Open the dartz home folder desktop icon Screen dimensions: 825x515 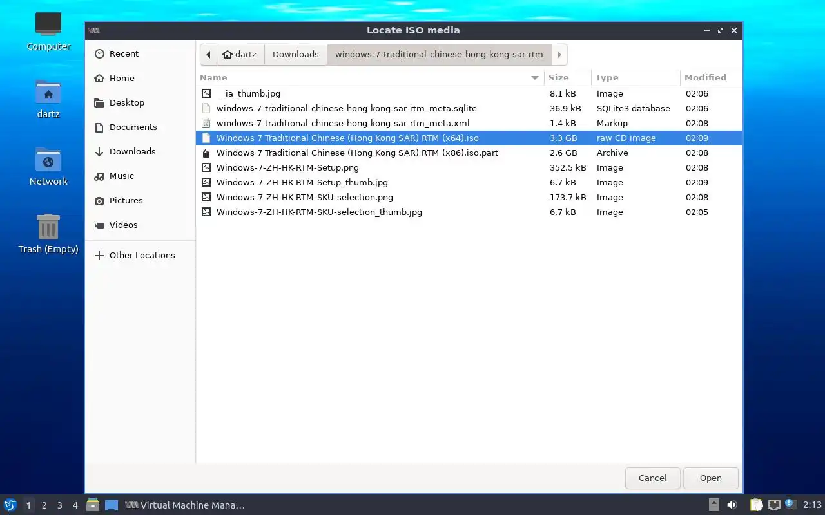point(48,100)
